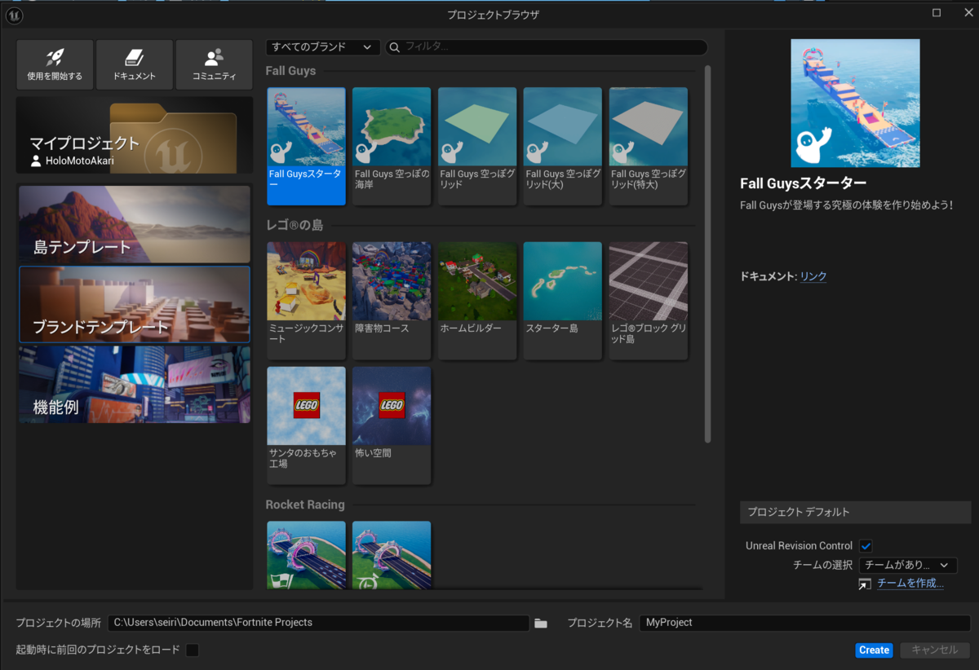Click the large Fall Guys preview image
This screenshot has height=670, width=979.
tap(855, 103)
